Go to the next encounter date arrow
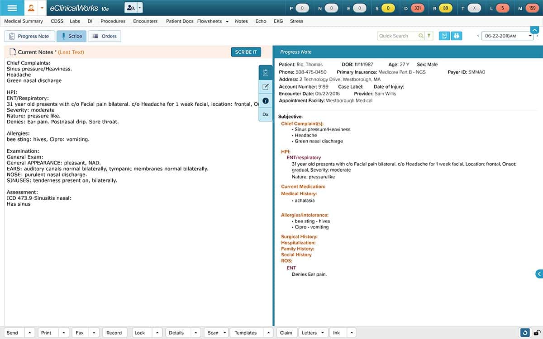 pyautogui.click(x=538, y=36)
